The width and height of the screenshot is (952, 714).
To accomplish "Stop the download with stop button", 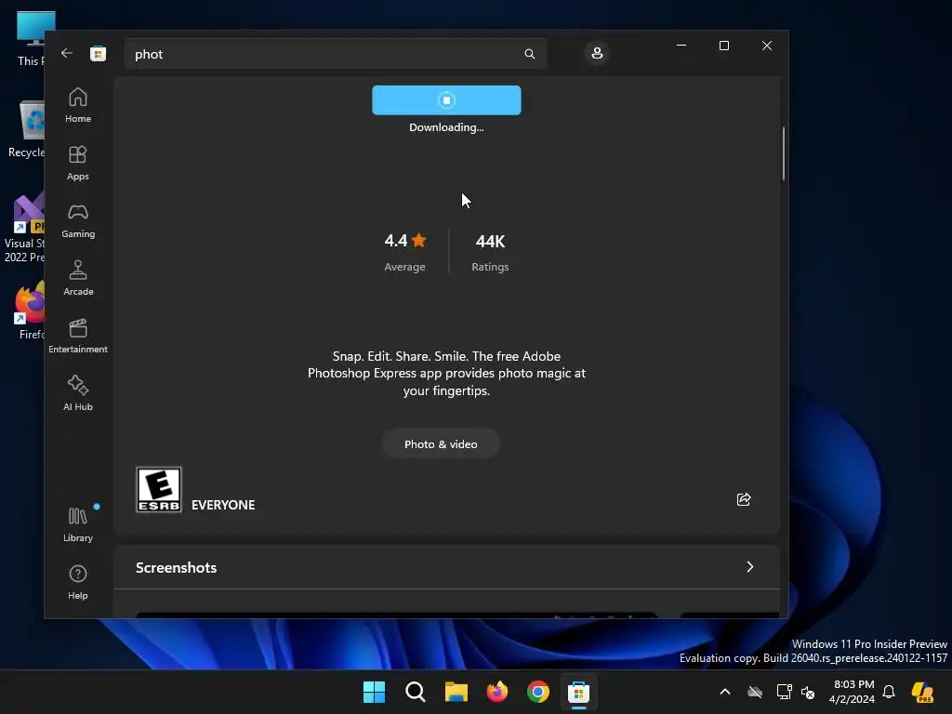I will [x=446, y=100].
